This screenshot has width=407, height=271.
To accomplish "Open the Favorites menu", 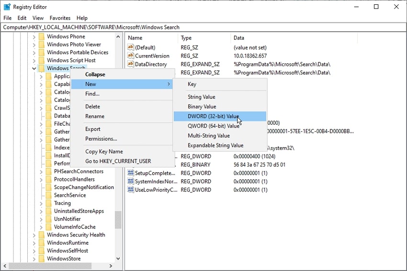I will point(60,18).
